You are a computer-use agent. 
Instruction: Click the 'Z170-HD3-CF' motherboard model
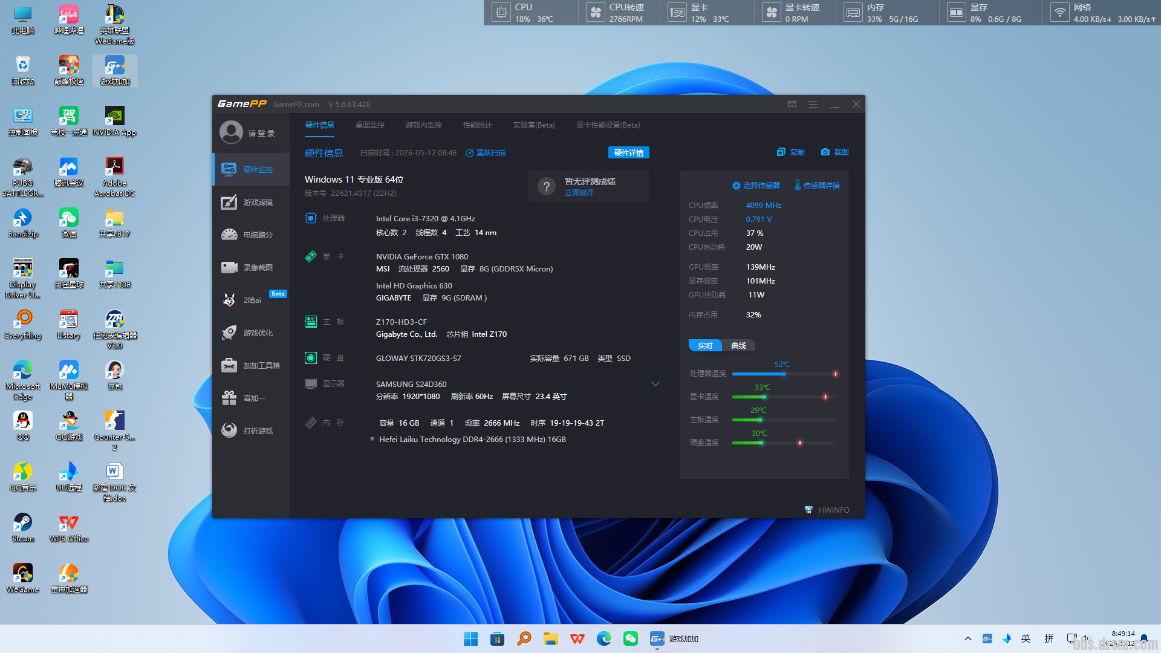tap(402, 322)
